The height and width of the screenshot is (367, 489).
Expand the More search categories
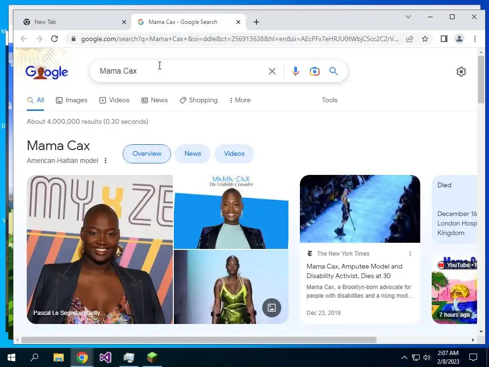click(x=240, y=100)
